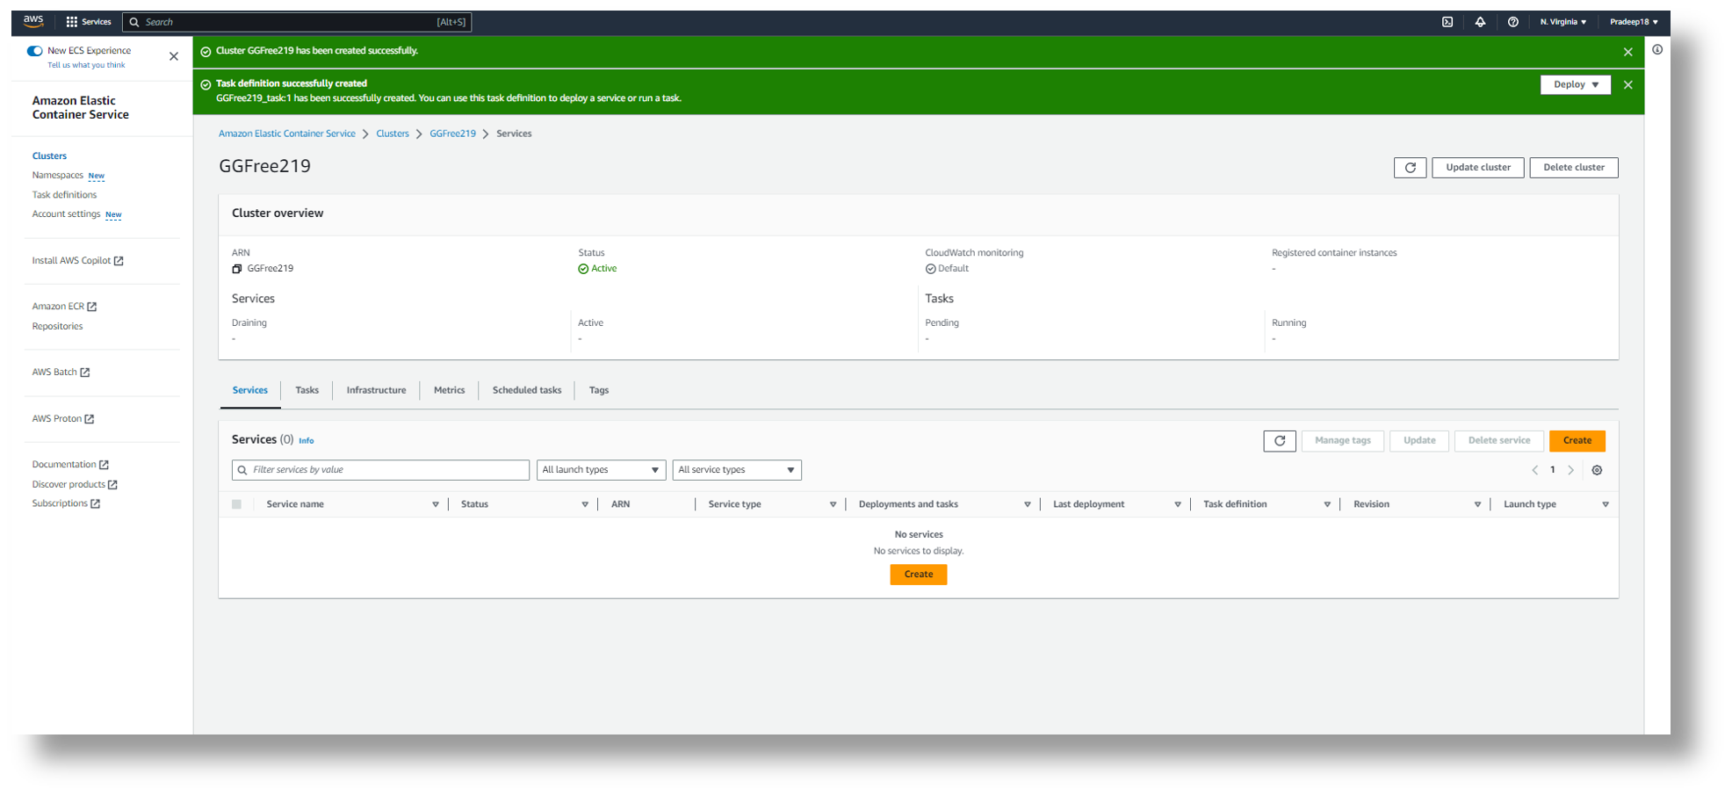Open the All launch types dropdown
This screenshot has width=1732, height=796.
[601, 470]
